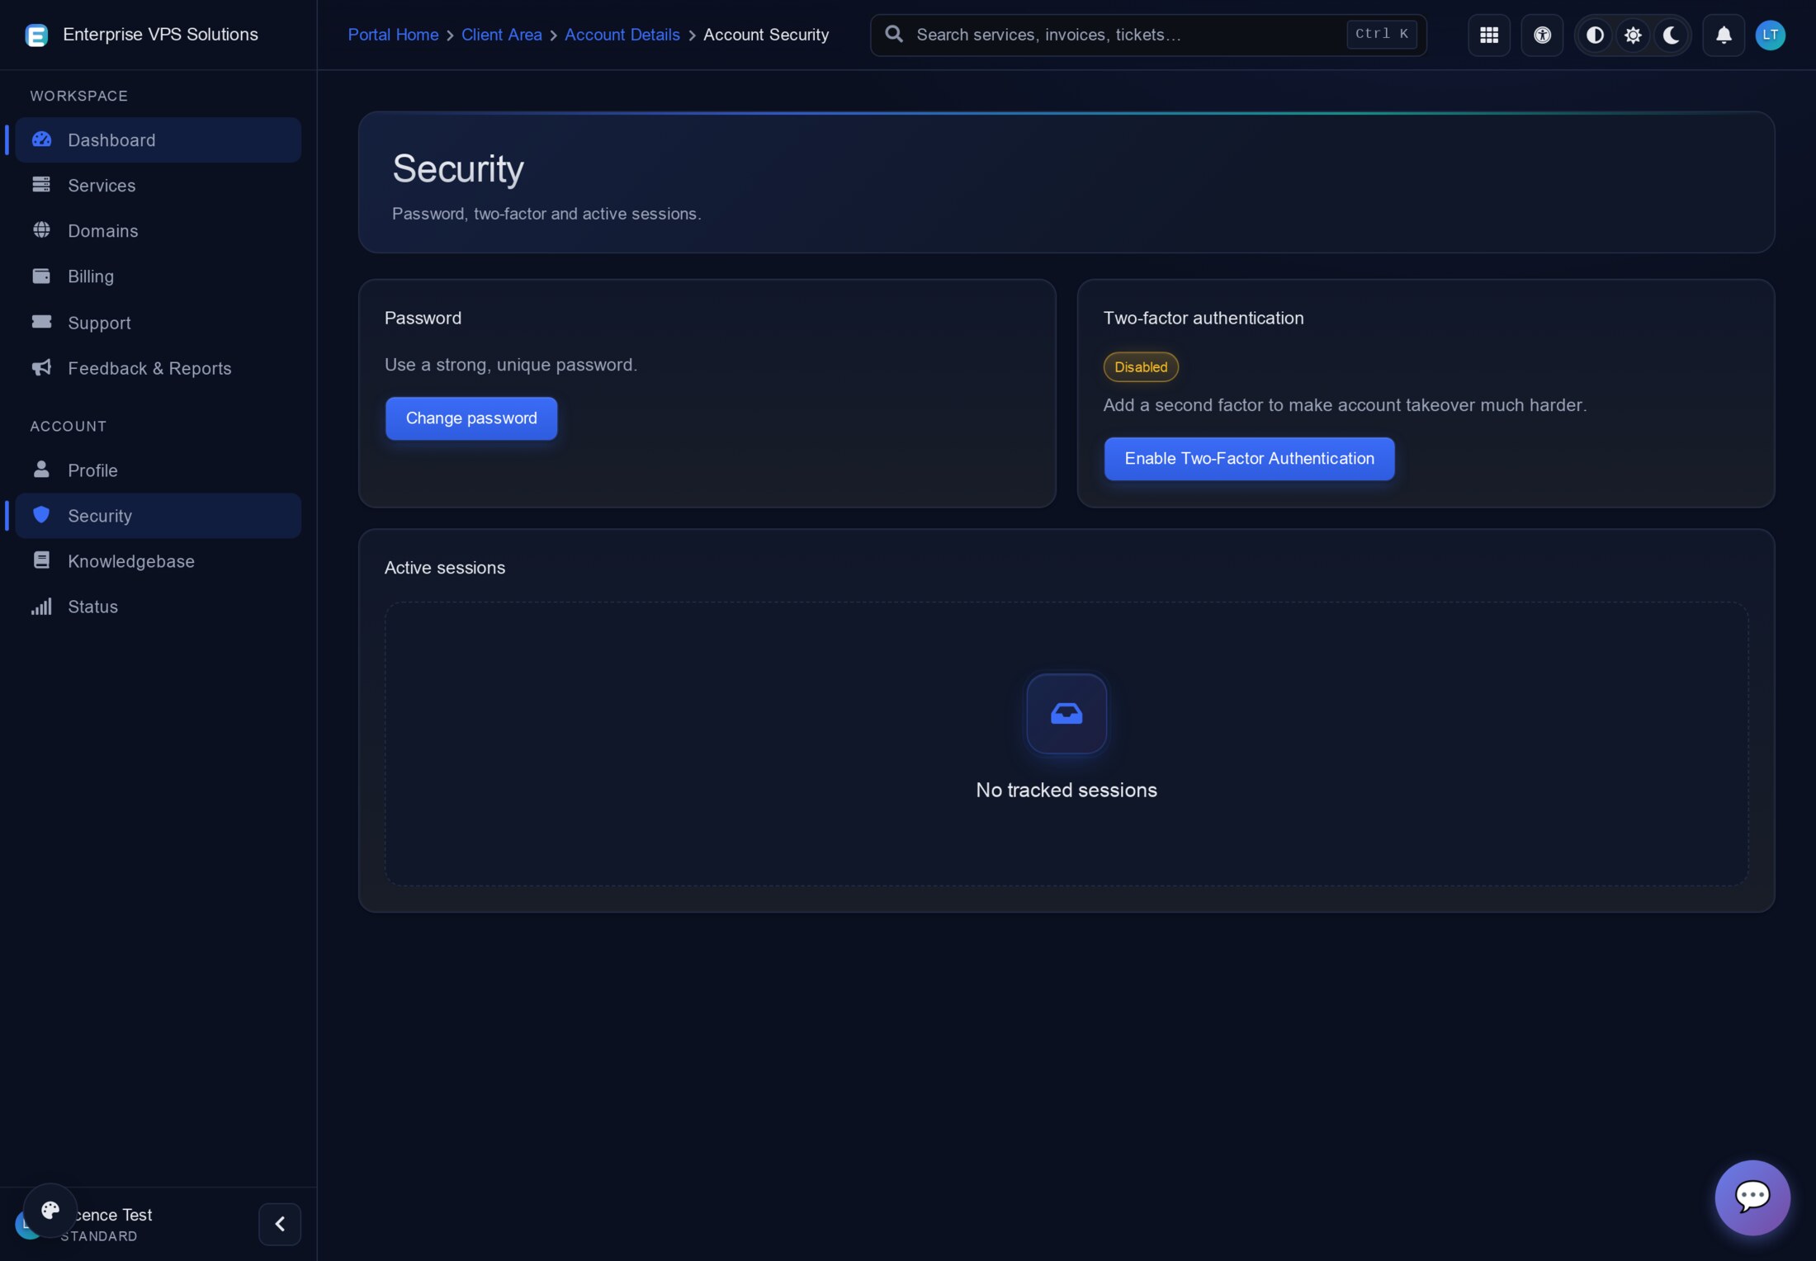
Task: Switch to high contrast theme
Action: click(x=1595, y=35)
